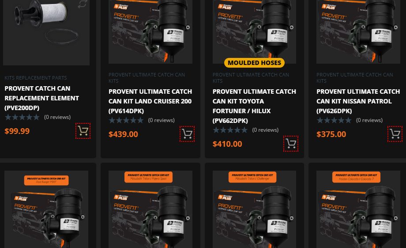
Task: View Holden Colorado / Colorado 7 kit image
Action: tap(358, 209)
